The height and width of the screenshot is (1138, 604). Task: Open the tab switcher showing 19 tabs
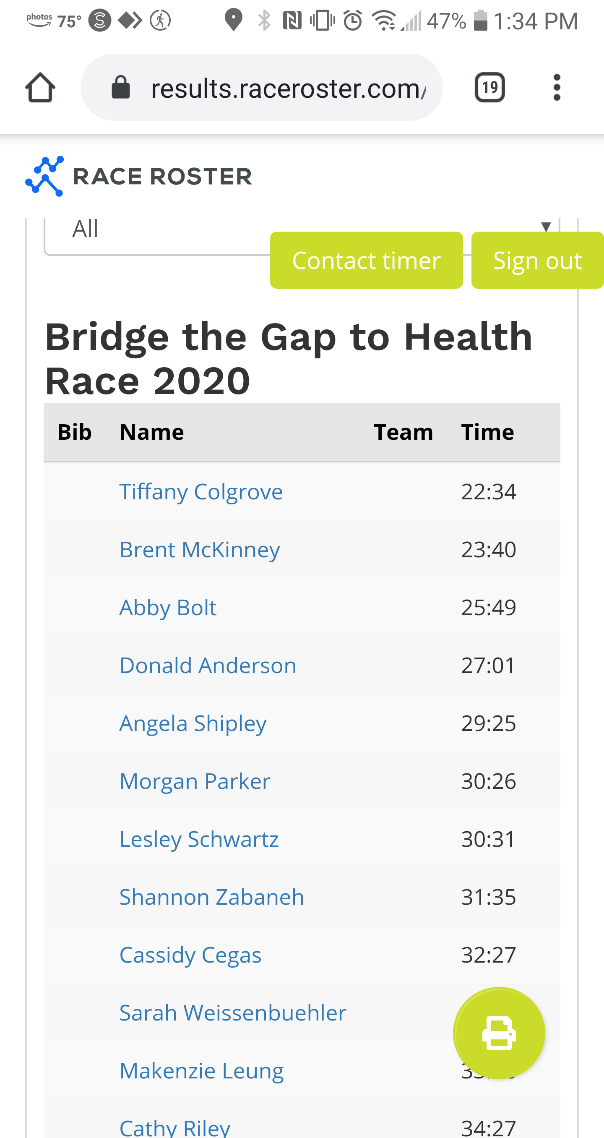[x=489, y=87]
